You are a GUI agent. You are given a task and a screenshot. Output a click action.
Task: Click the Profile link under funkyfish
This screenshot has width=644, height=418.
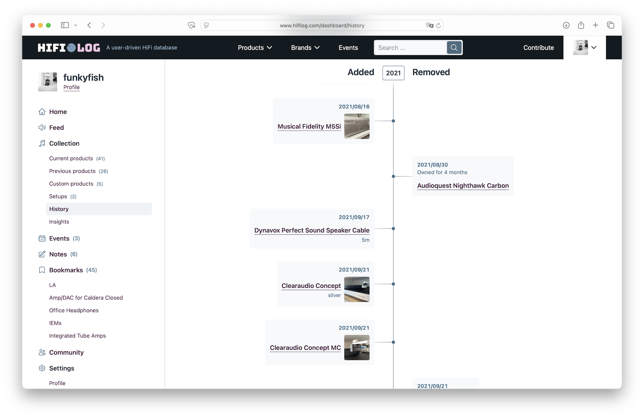[71, 87]
